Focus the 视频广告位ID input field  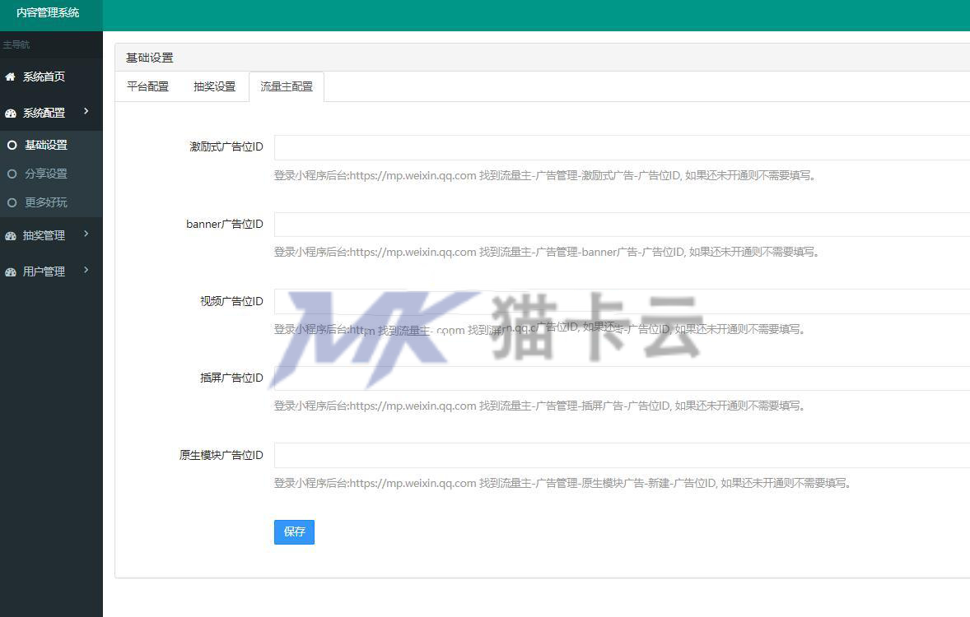(x=622, y=302)
